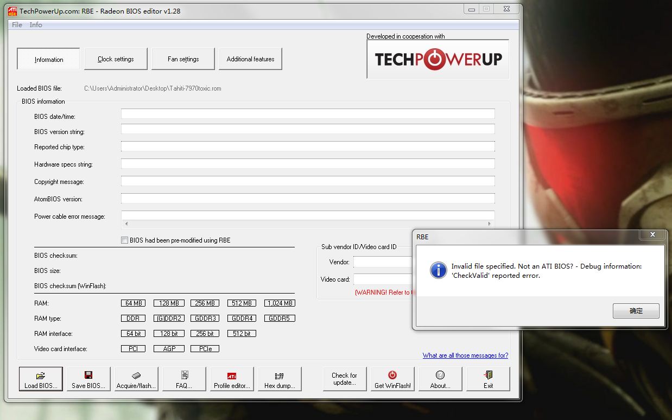Screen dimensions: 672x420
Task: Click the Copyright message field
Action: 308,181
